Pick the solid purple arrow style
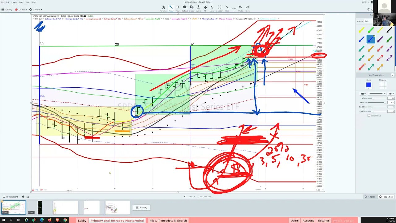This screenshot has width=396, height=223. point(380,39)
